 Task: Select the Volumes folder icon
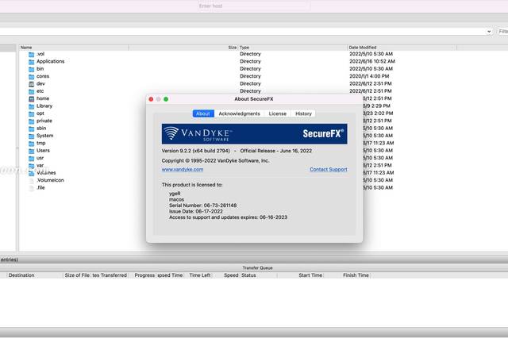pyautogui.click(x=32, y=174)
